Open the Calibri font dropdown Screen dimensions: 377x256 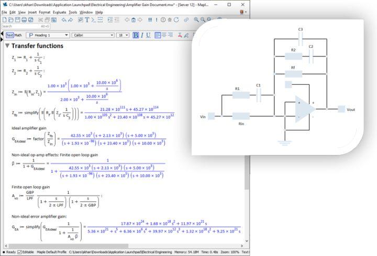(x=93, y=35)
